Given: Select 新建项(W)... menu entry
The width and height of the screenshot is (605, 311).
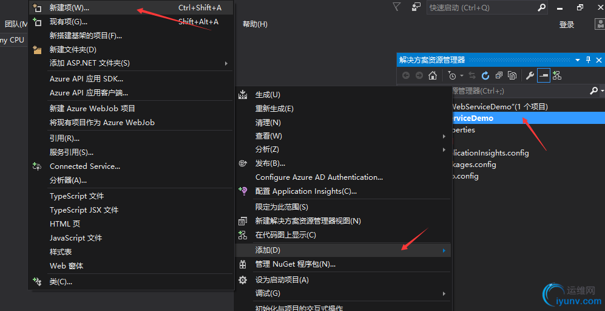Looking at the screenshot, I should click(x=131, y=8).
